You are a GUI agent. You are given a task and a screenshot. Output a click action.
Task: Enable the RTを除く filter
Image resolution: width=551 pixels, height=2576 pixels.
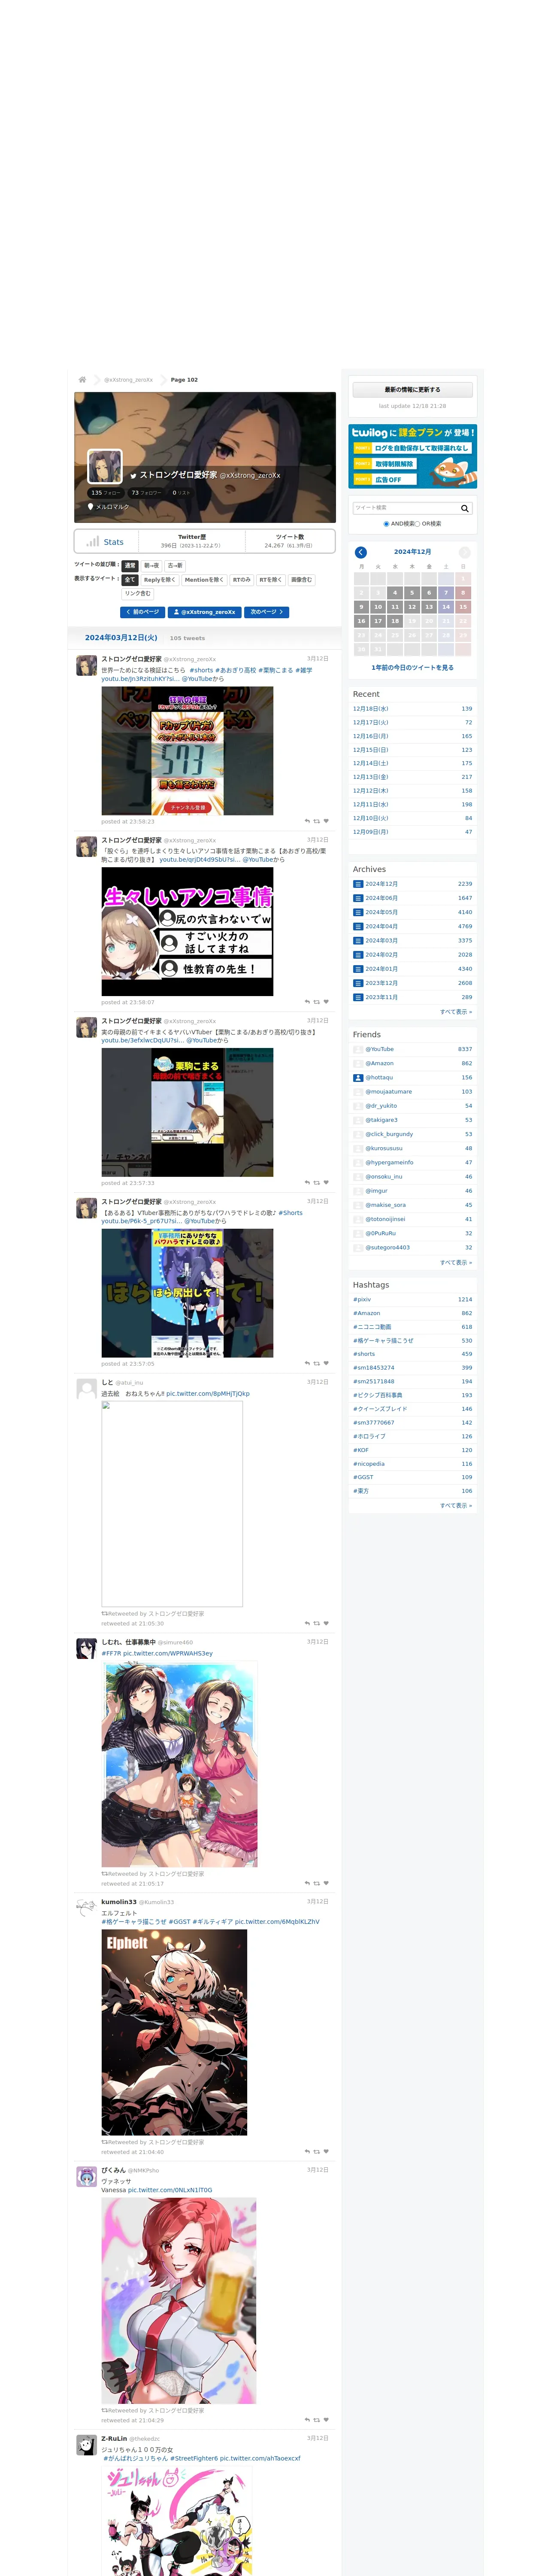coord(271,580)
